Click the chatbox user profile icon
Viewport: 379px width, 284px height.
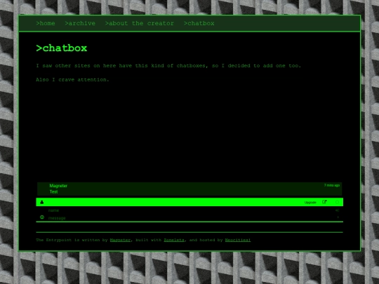coord(42,202)
